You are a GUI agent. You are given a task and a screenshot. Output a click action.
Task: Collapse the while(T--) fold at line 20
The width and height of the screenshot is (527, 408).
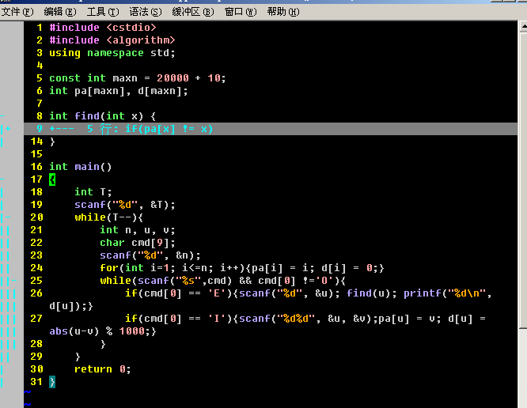pos(9,217)
